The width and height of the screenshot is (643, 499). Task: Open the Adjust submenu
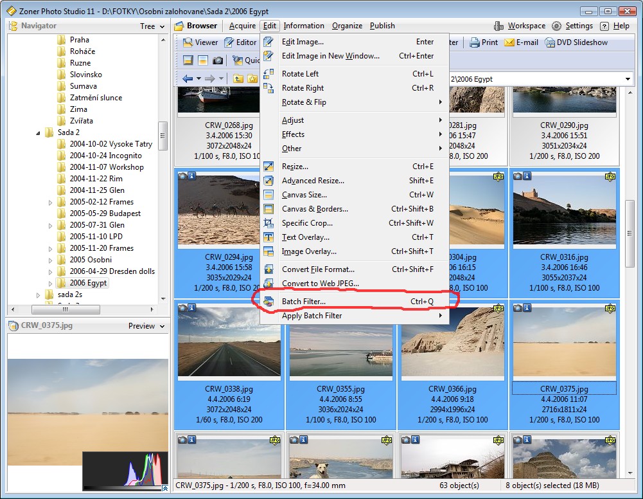click(355, 120)
